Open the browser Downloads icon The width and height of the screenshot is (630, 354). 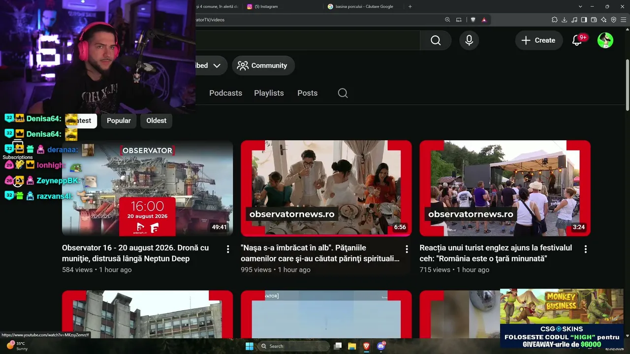(x=565, y=20)
